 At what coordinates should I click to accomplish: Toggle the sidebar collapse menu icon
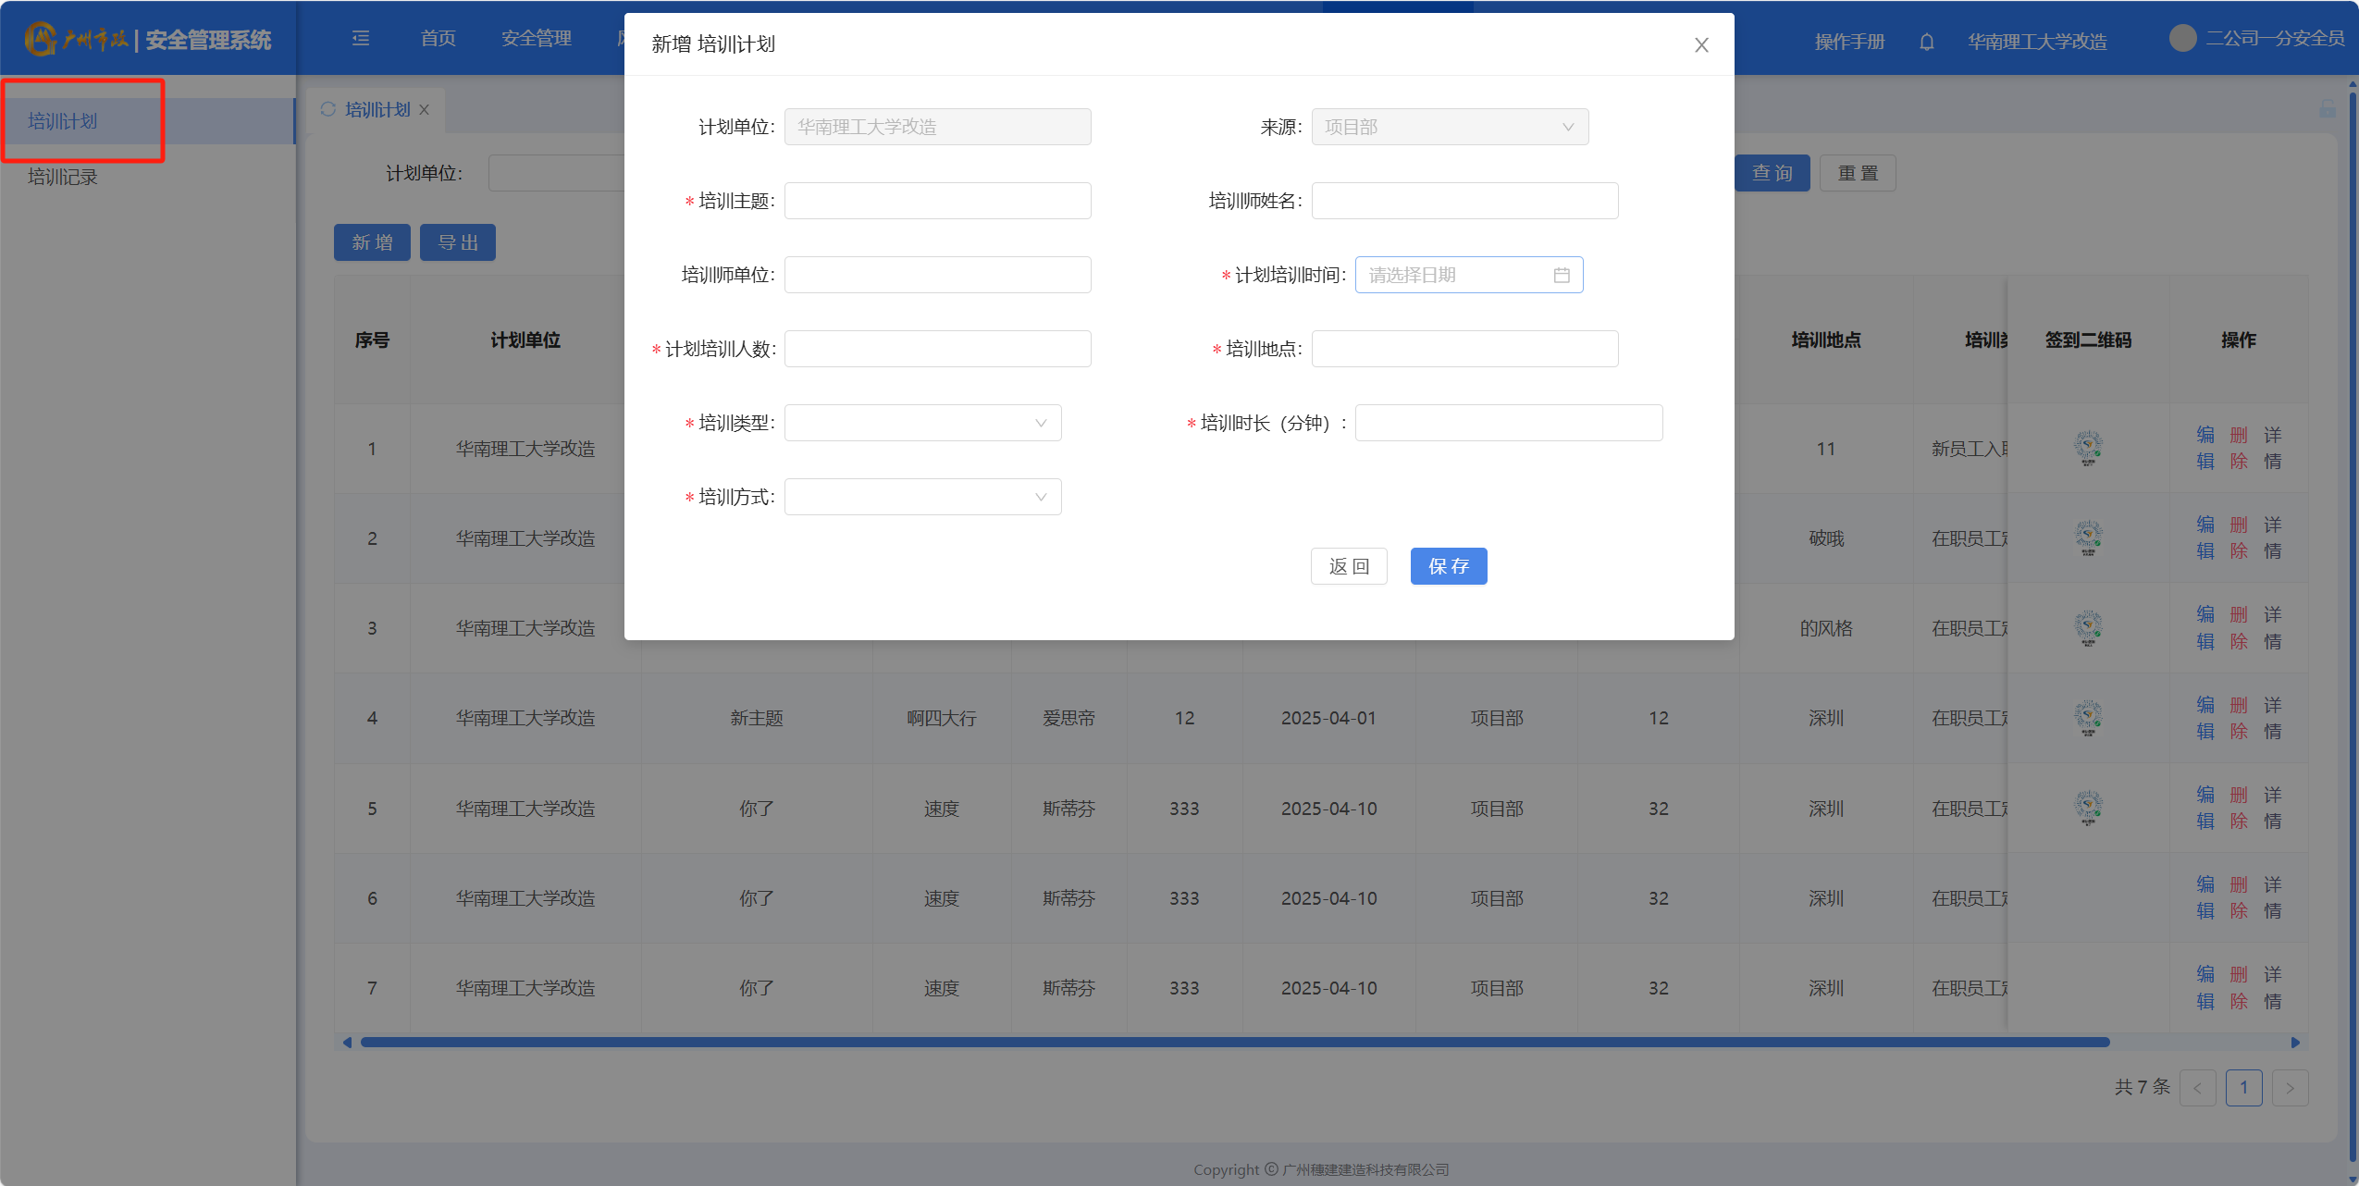pos(361,38)
